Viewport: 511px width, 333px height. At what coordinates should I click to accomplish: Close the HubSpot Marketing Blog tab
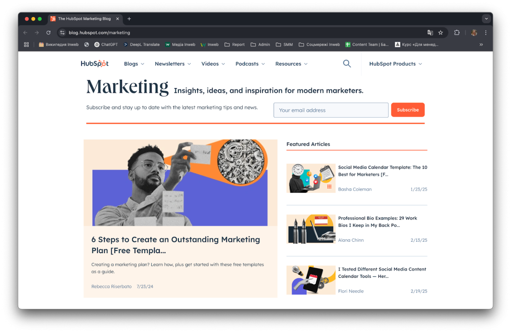pyautogui.click(x=118, y=19)
